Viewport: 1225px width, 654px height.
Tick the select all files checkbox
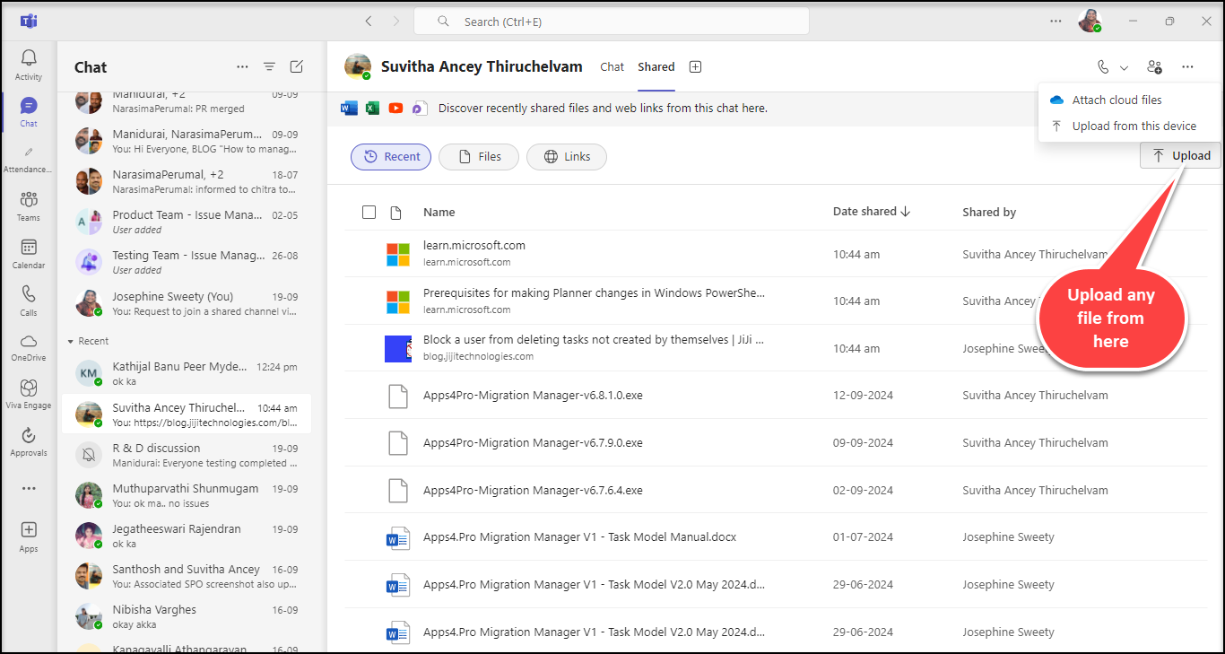click(369, 213)
